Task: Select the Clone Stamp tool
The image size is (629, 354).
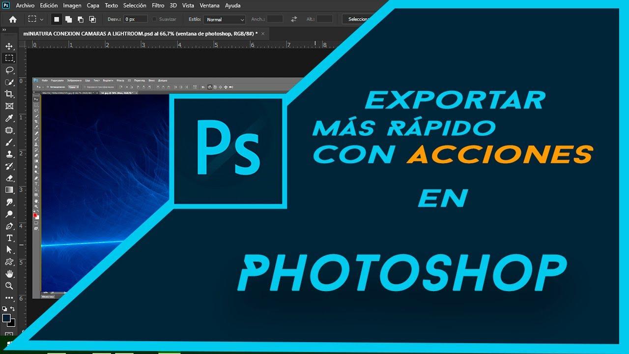Action: tap(9, 154)
